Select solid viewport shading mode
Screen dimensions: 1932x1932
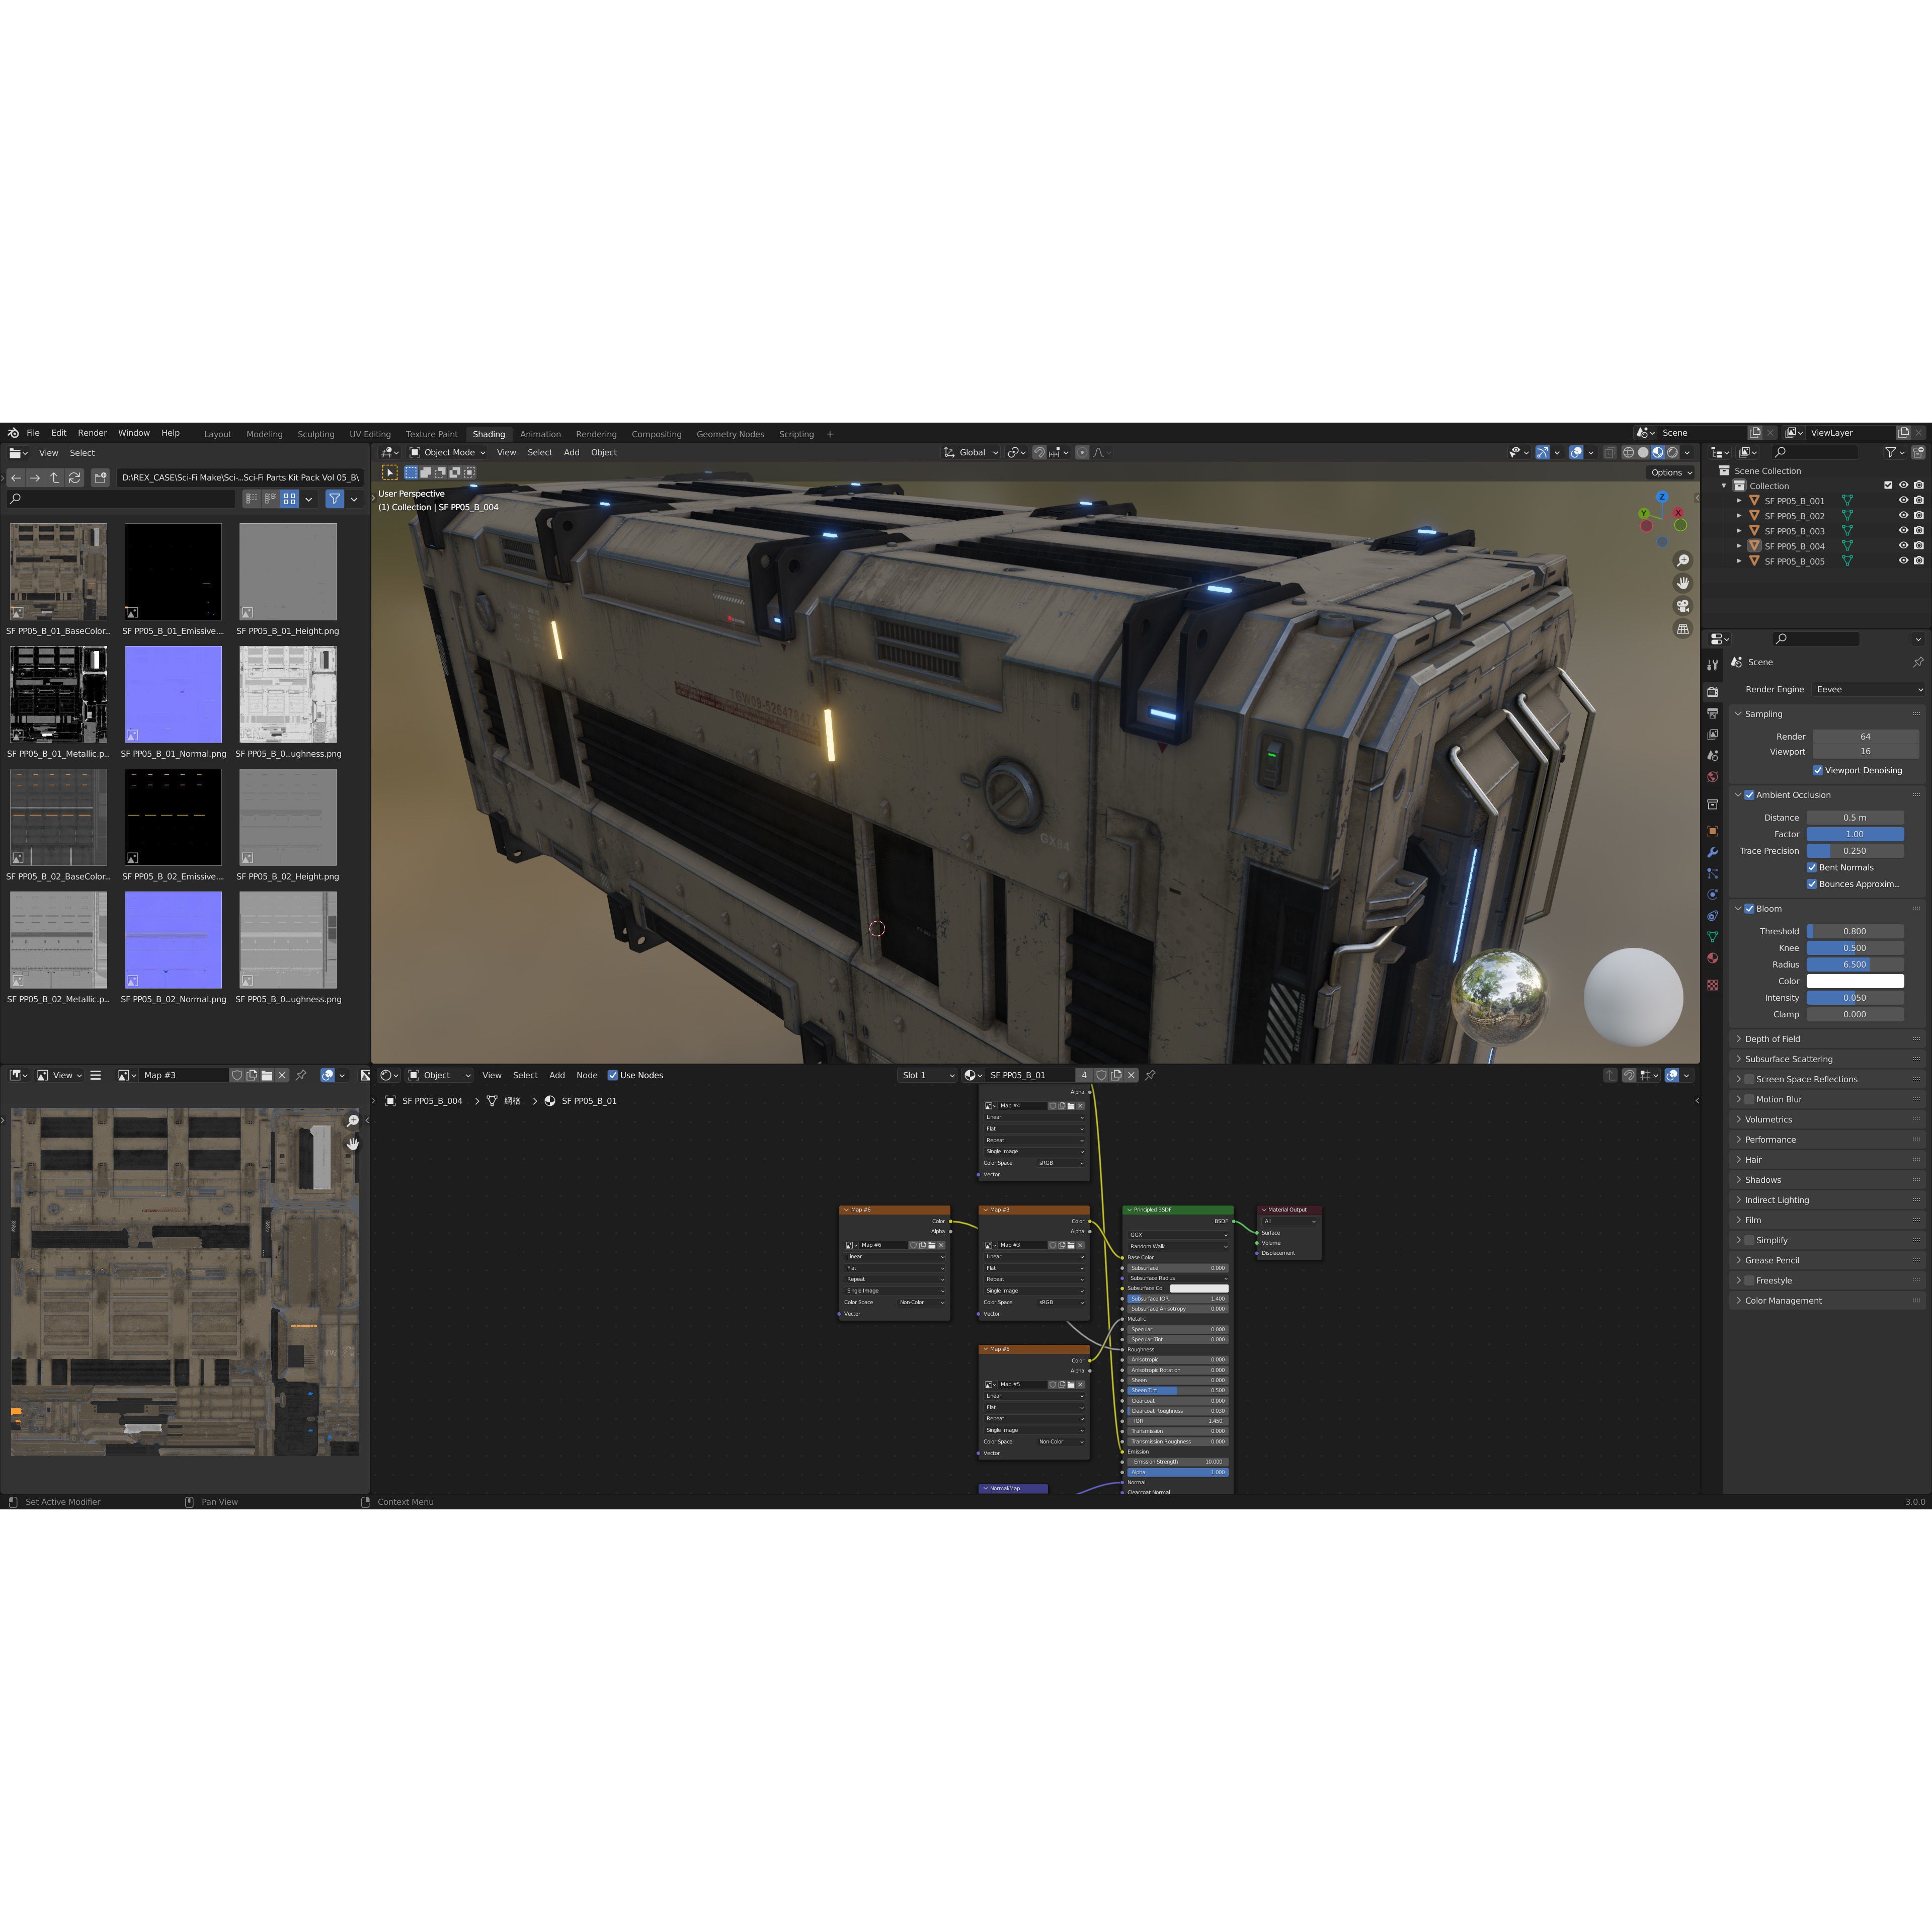tap(1643, 453)
